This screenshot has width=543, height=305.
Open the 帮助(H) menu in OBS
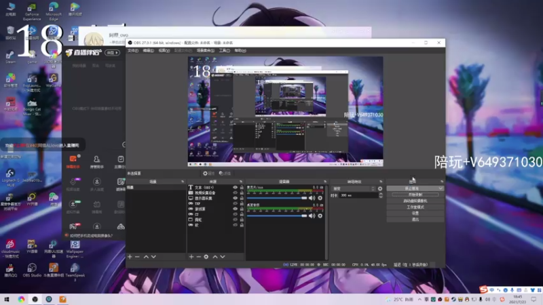coord(240,50)
